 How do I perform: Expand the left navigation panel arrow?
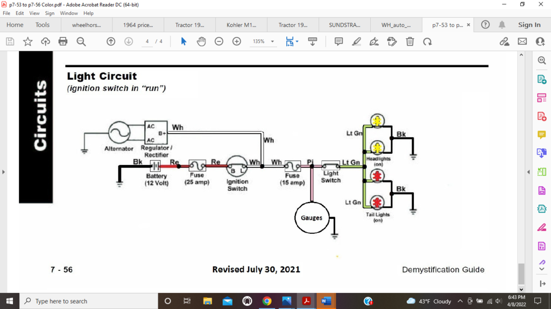point(4,172)
